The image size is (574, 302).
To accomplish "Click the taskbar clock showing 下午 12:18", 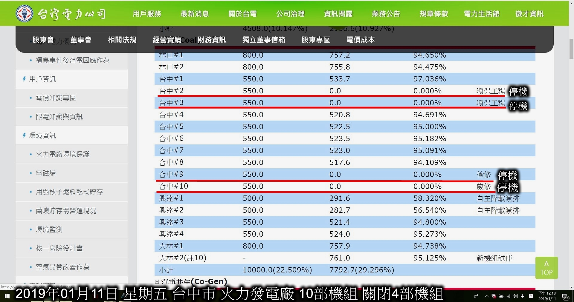I will pos(547,296).
